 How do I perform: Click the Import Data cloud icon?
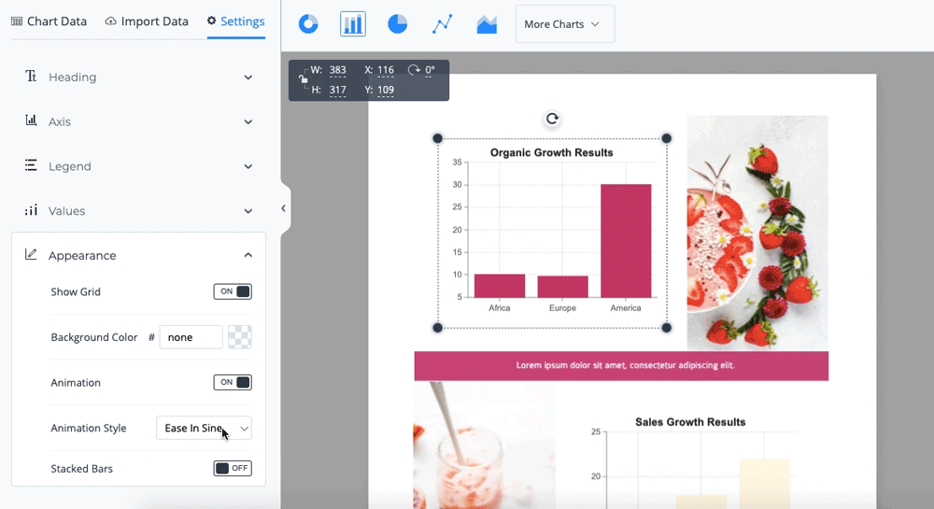point(111,21)
